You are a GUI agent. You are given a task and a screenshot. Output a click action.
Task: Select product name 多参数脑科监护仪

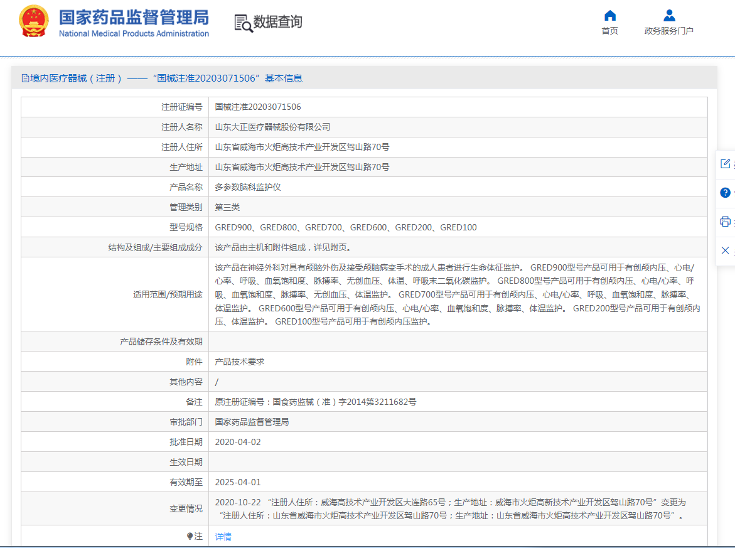247,188
